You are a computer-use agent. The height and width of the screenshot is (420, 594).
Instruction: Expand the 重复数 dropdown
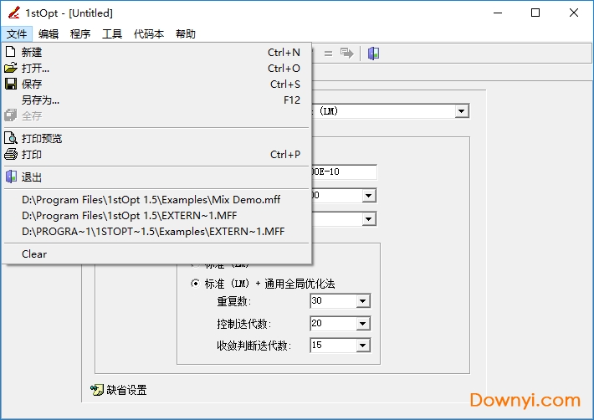tap(362, 301)
